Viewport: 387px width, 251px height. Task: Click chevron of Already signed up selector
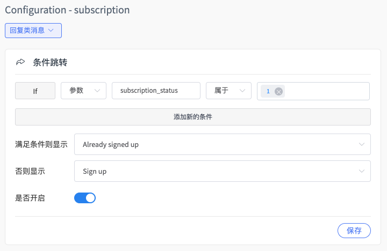[362, 144]
